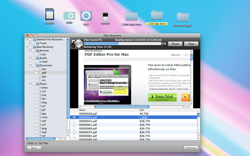Select the 00000082.pdf row
The height and width of the screenshot is (156, 250).
tap(134, 136)
